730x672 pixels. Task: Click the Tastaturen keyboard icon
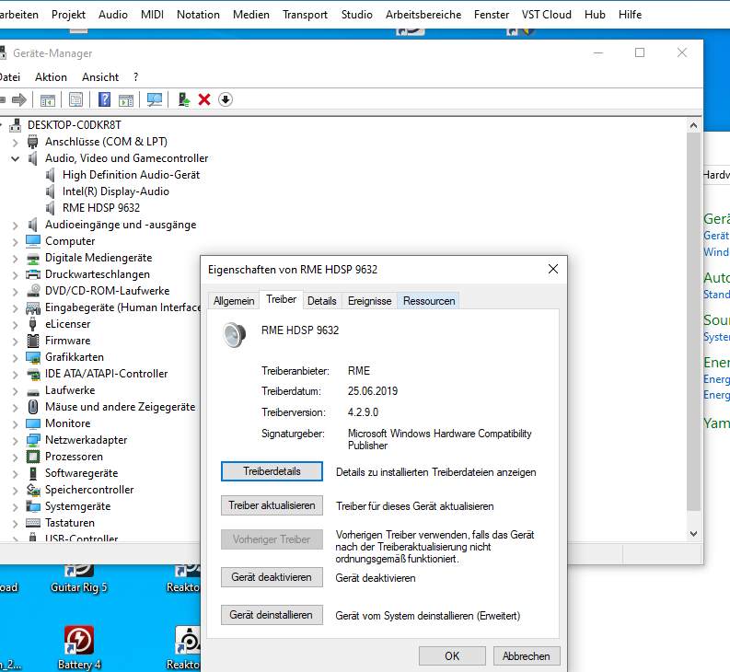33,523
